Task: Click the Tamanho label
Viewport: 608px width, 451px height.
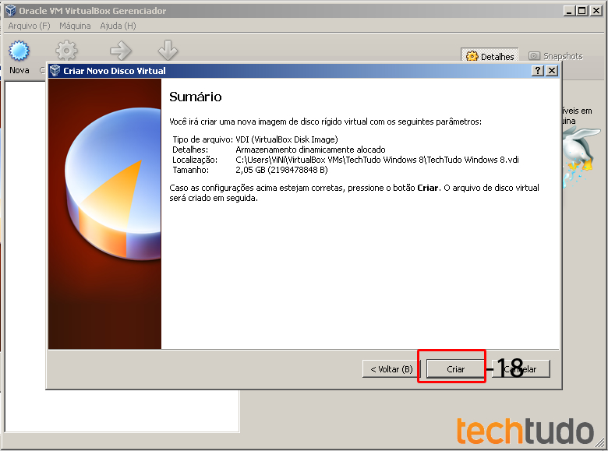Action: 190,170
